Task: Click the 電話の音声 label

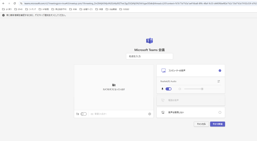Action: [x=173, y=100]
